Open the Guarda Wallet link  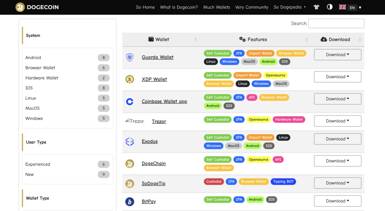tap(158, 57)
